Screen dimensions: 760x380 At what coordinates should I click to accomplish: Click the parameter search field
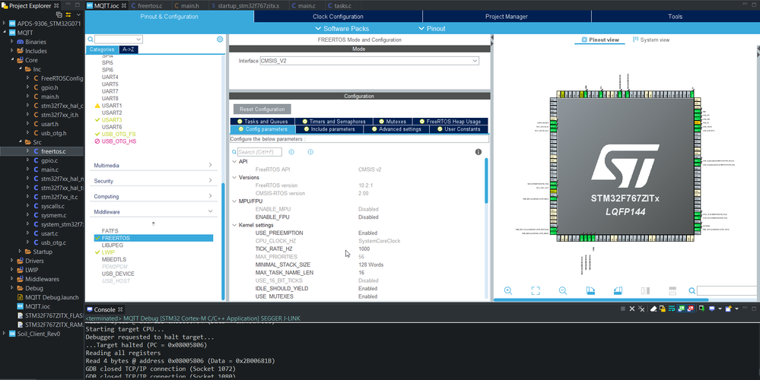point(259,152)
